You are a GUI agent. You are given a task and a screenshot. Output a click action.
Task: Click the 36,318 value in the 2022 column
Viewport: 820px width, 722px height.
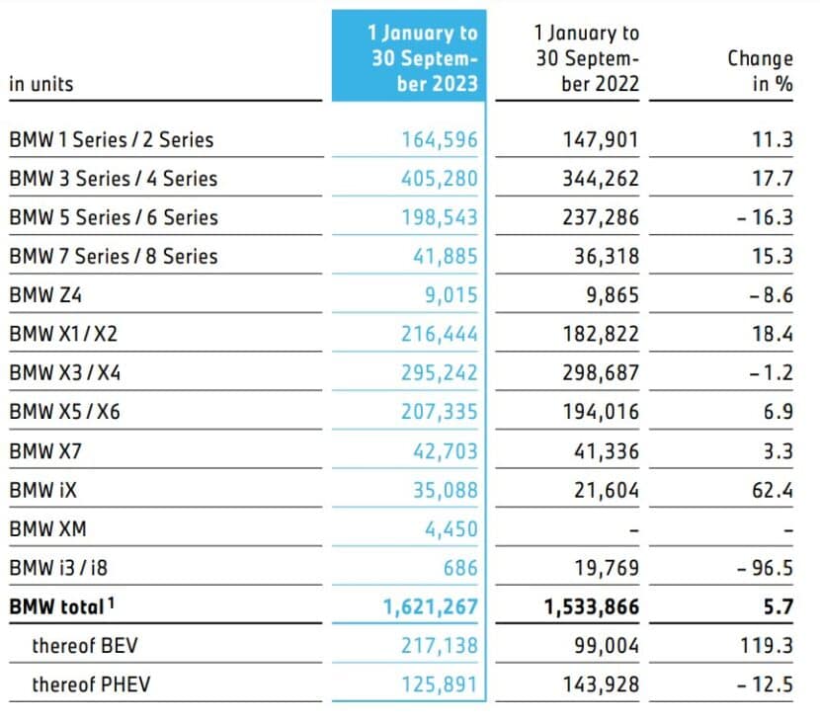tap(601, 256)
